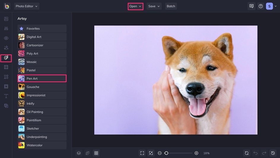Viewport: 280px width, 158px height.
Task: Open the feedback comment icon
Action: tap(252, 6)
